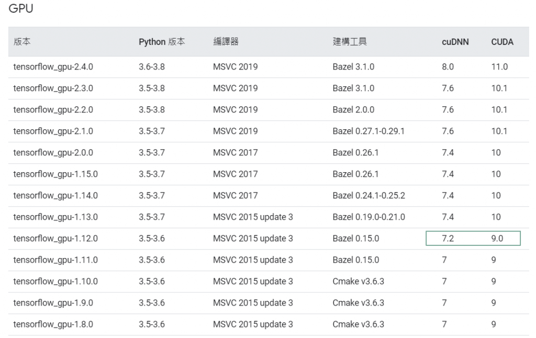Image resolution: width=536 pixels, height=338 pixels.
Task: Click MSVC 2019 in the tensorflow_gpu-2.3.0 row
Action: pos(235,88)
